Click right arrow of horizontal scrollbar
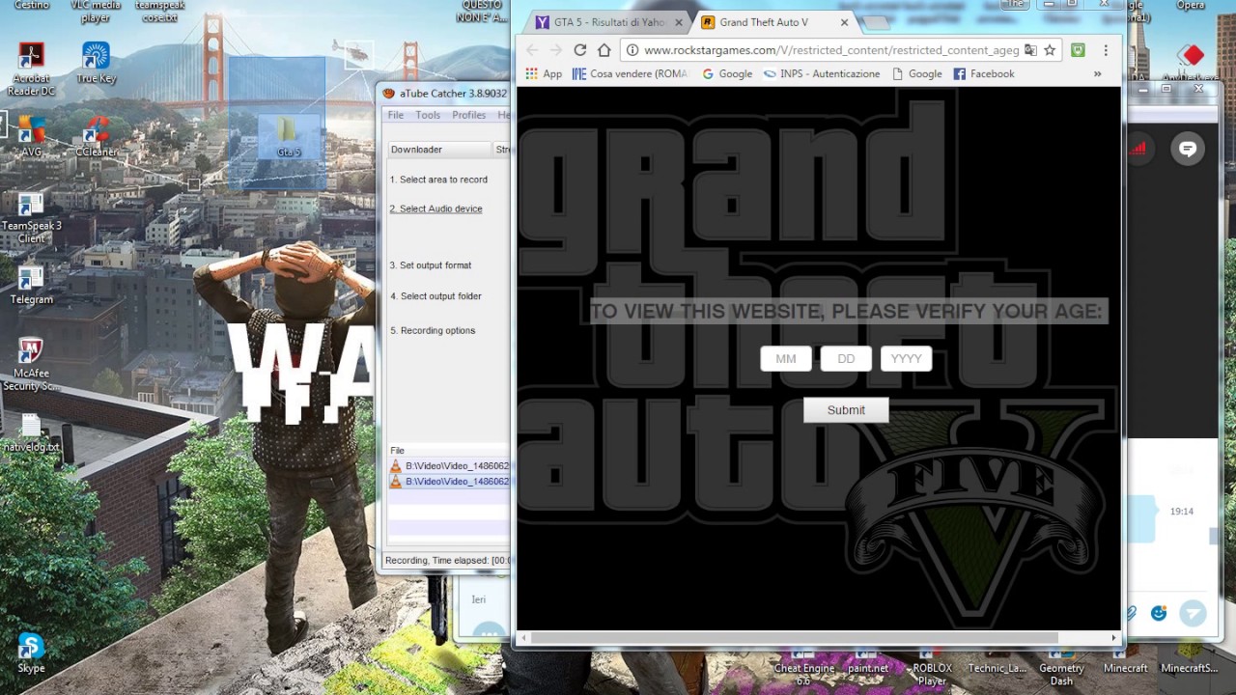The height and width of the screenshot is (695, 1236). pos(1113,637)
